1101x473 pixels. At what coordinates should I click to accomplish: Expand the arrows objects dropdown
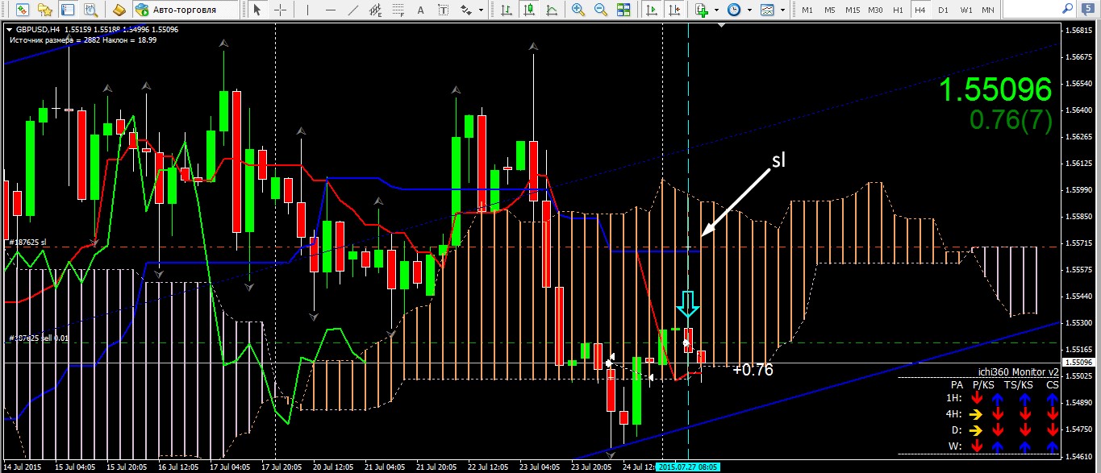(480, 10)
